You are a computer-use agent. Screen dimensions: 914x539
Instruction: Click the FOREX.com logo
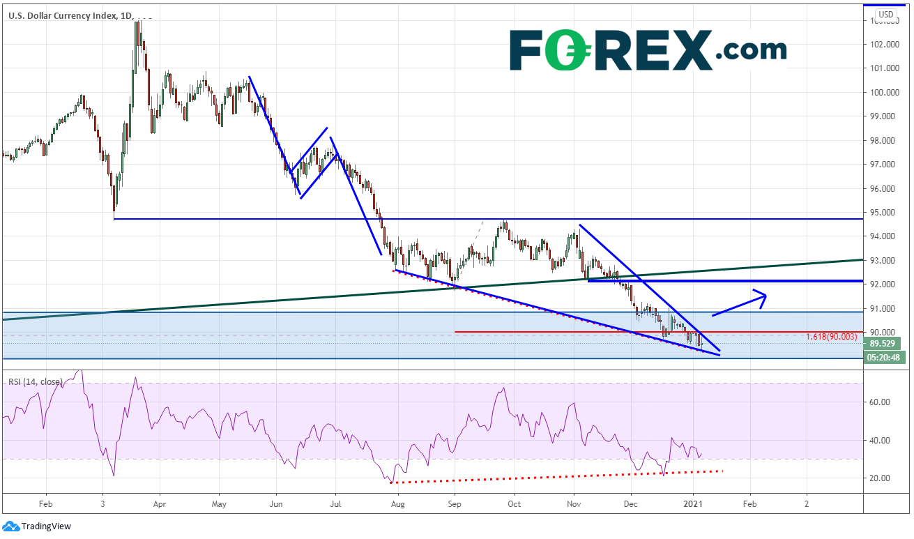click(x=648, y=50)
